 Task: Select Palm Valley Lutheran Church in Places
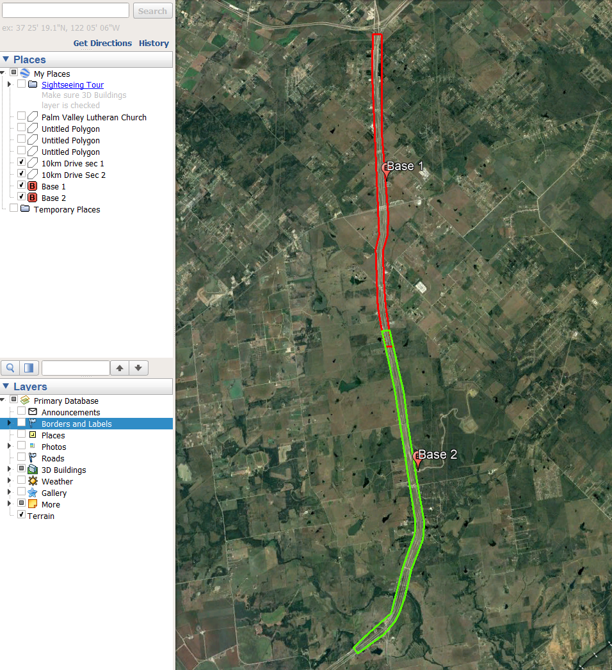(93, 117)
